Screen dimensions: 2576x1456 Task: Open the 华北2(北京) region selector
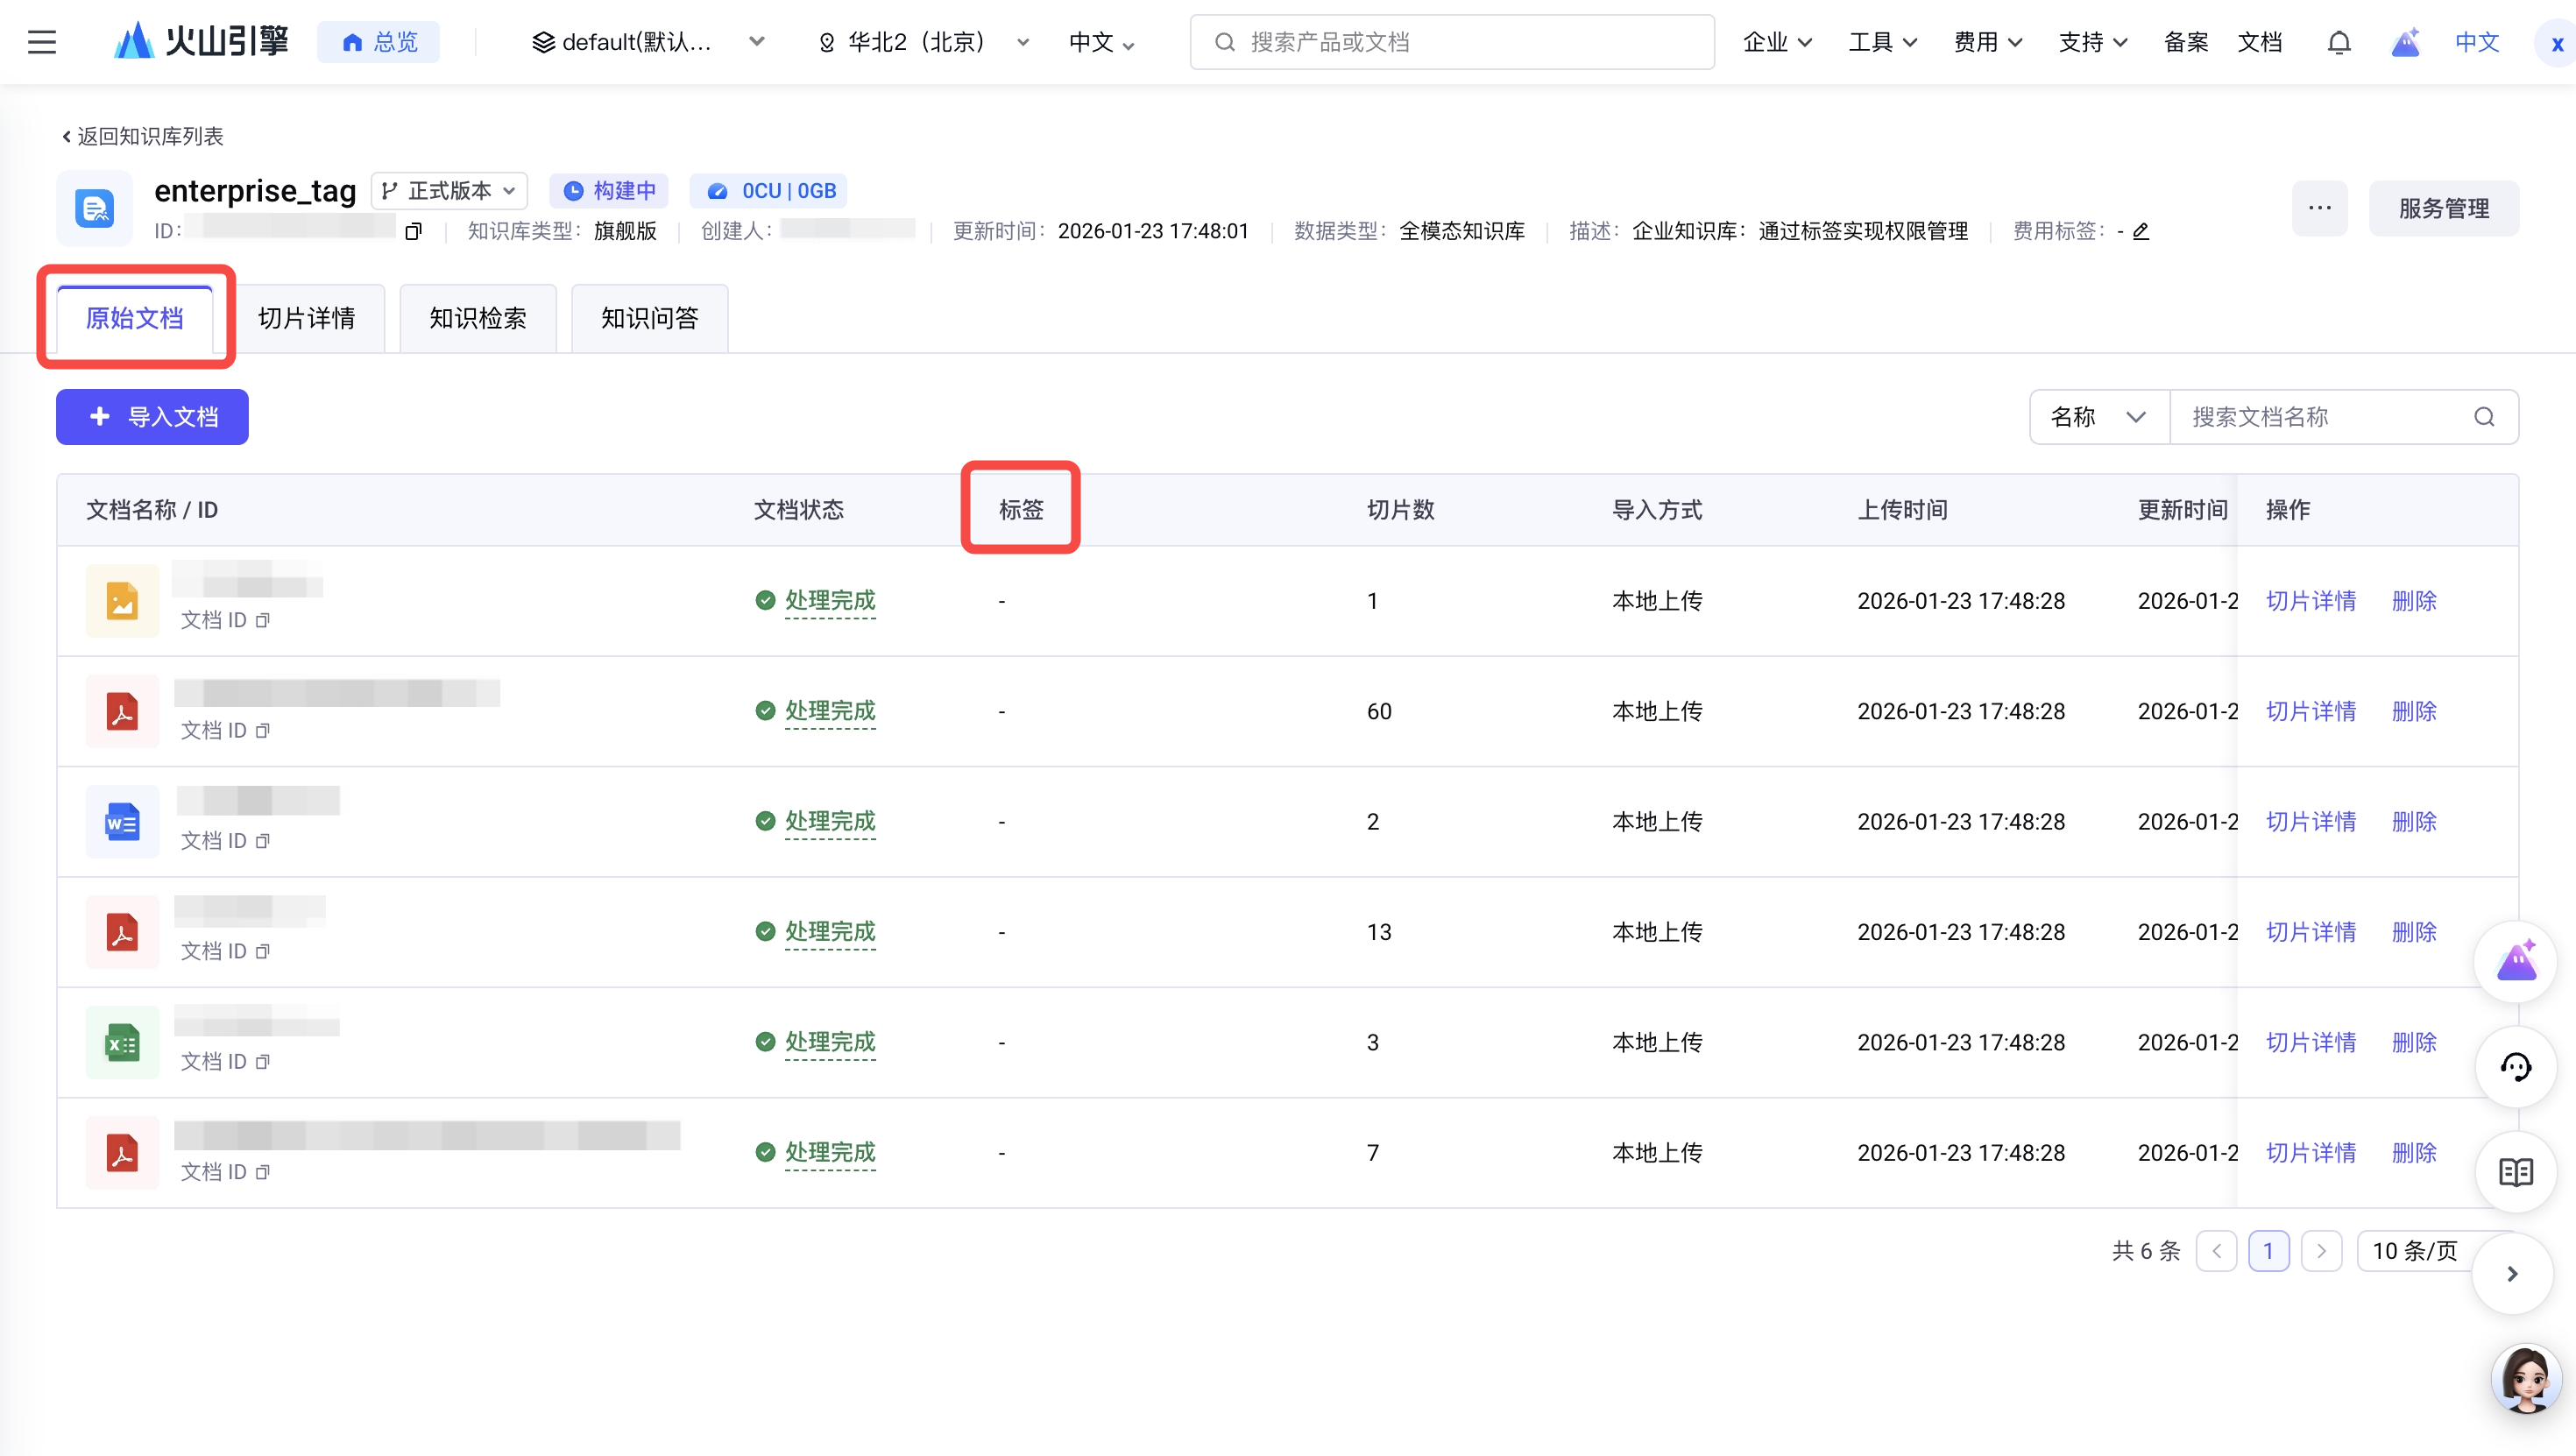click(923, 42)
